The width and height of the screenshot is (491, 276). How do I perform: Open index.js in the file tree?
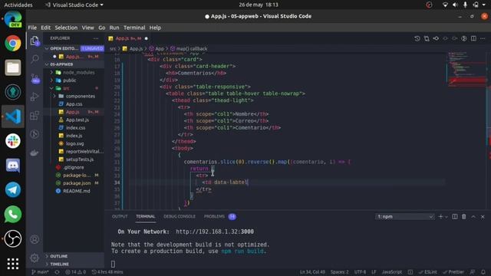pos(74,136)
